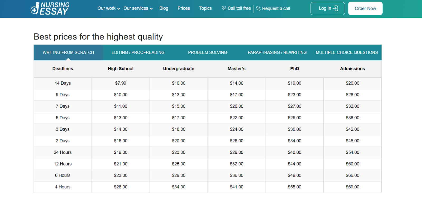Click the High School column header
This screenshot has width=422, height=205.
(x=121, y=69)
